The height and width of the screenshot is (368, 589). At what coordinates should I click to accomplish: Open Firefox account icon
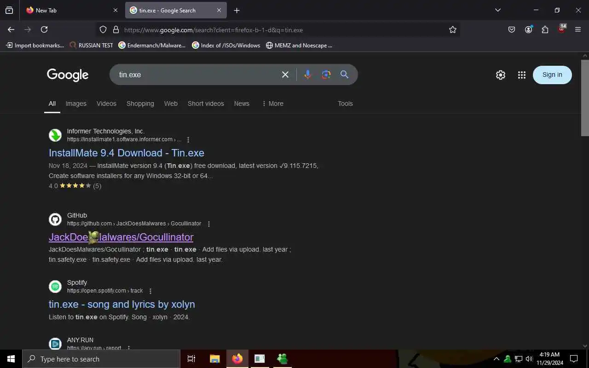pos(528,29)
